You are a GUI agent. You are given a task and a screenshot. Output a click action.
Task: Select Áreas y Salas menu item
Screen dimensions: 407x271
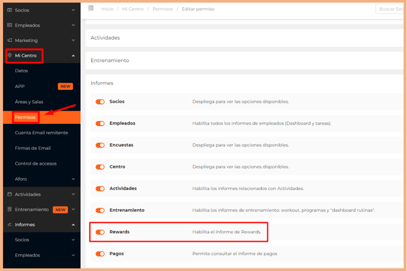coord(29,102)
